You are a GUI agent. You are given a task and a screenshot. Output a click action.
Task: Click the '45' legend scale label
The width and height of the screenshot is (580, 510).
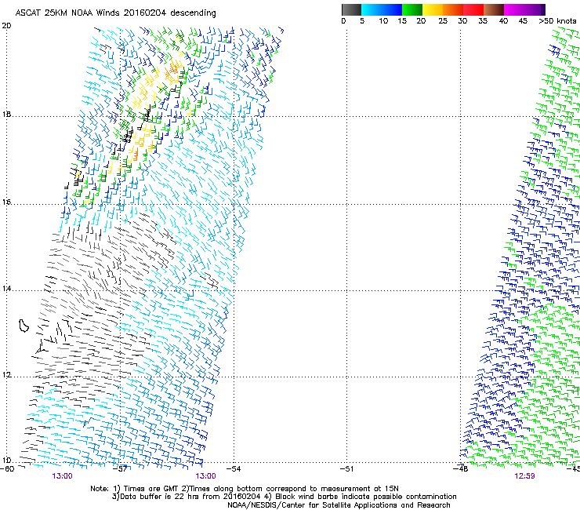523,21
